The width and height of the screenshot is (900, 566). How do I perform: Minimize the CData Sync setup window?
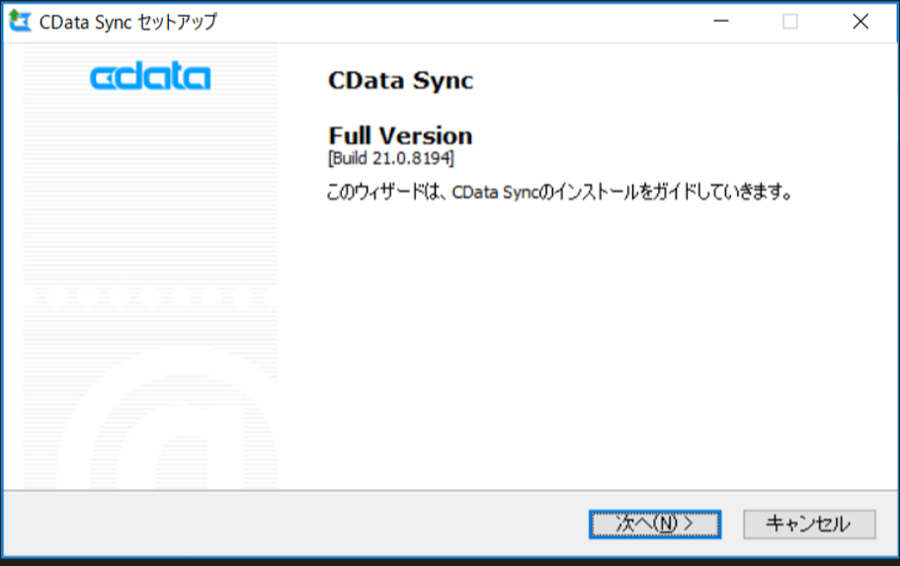[722, 22]
